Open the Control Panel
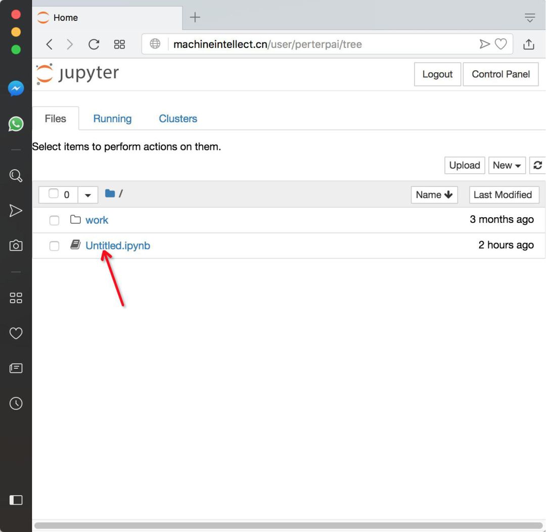The height and width of the screenshot is (532, 546). [500, 74]
